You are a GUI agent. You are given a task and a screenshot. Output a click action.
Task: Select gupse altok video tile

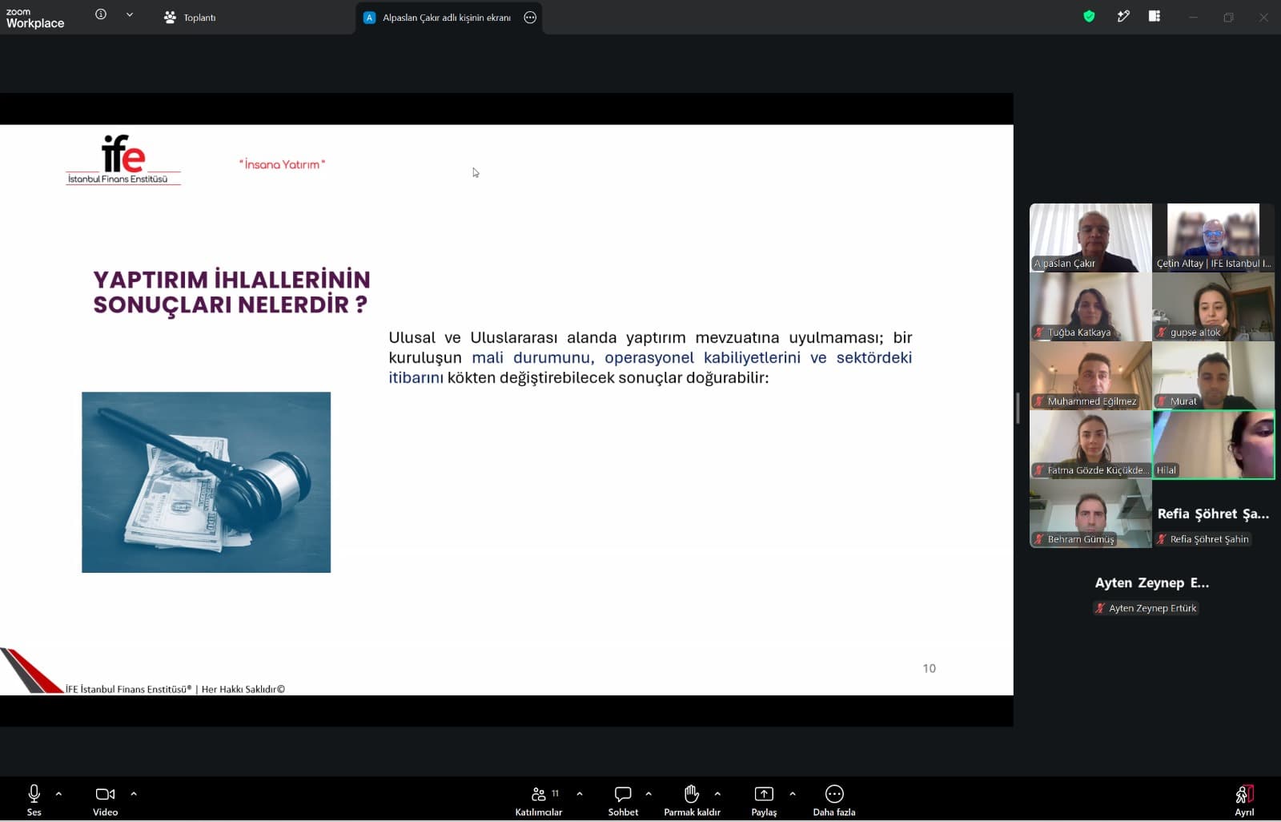[1213, 307]
